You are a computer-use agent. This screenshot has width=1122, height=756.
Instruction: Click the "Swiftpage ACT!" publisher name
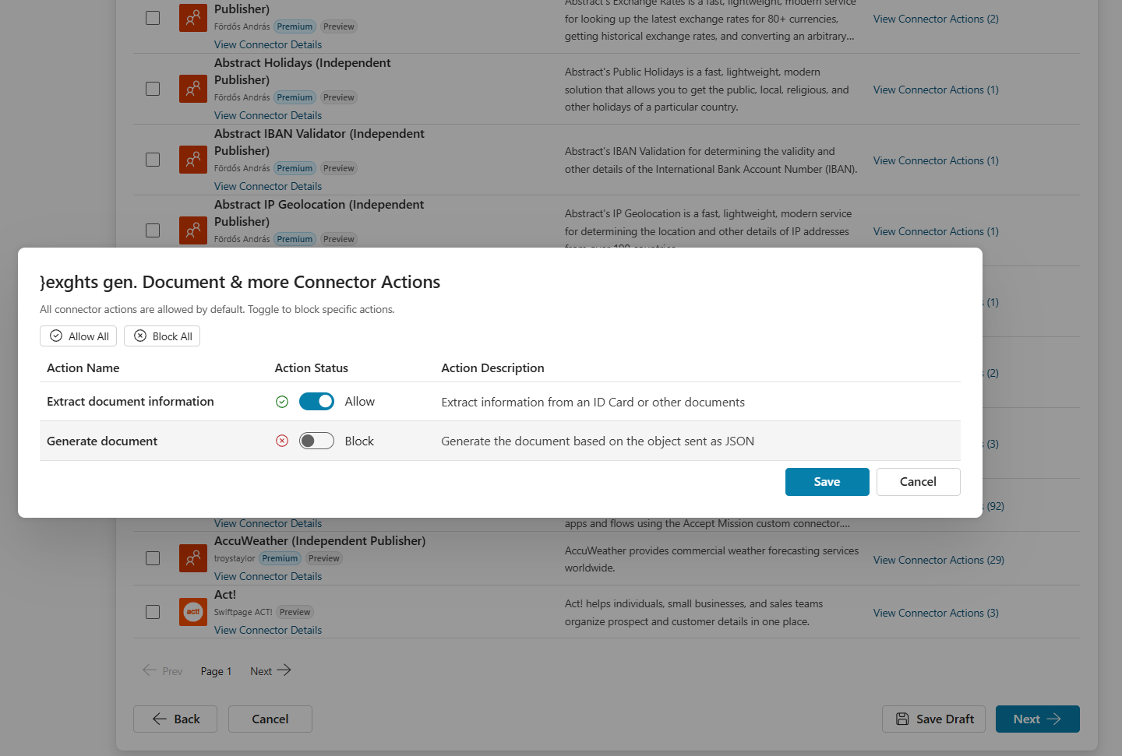pos(243,612)
